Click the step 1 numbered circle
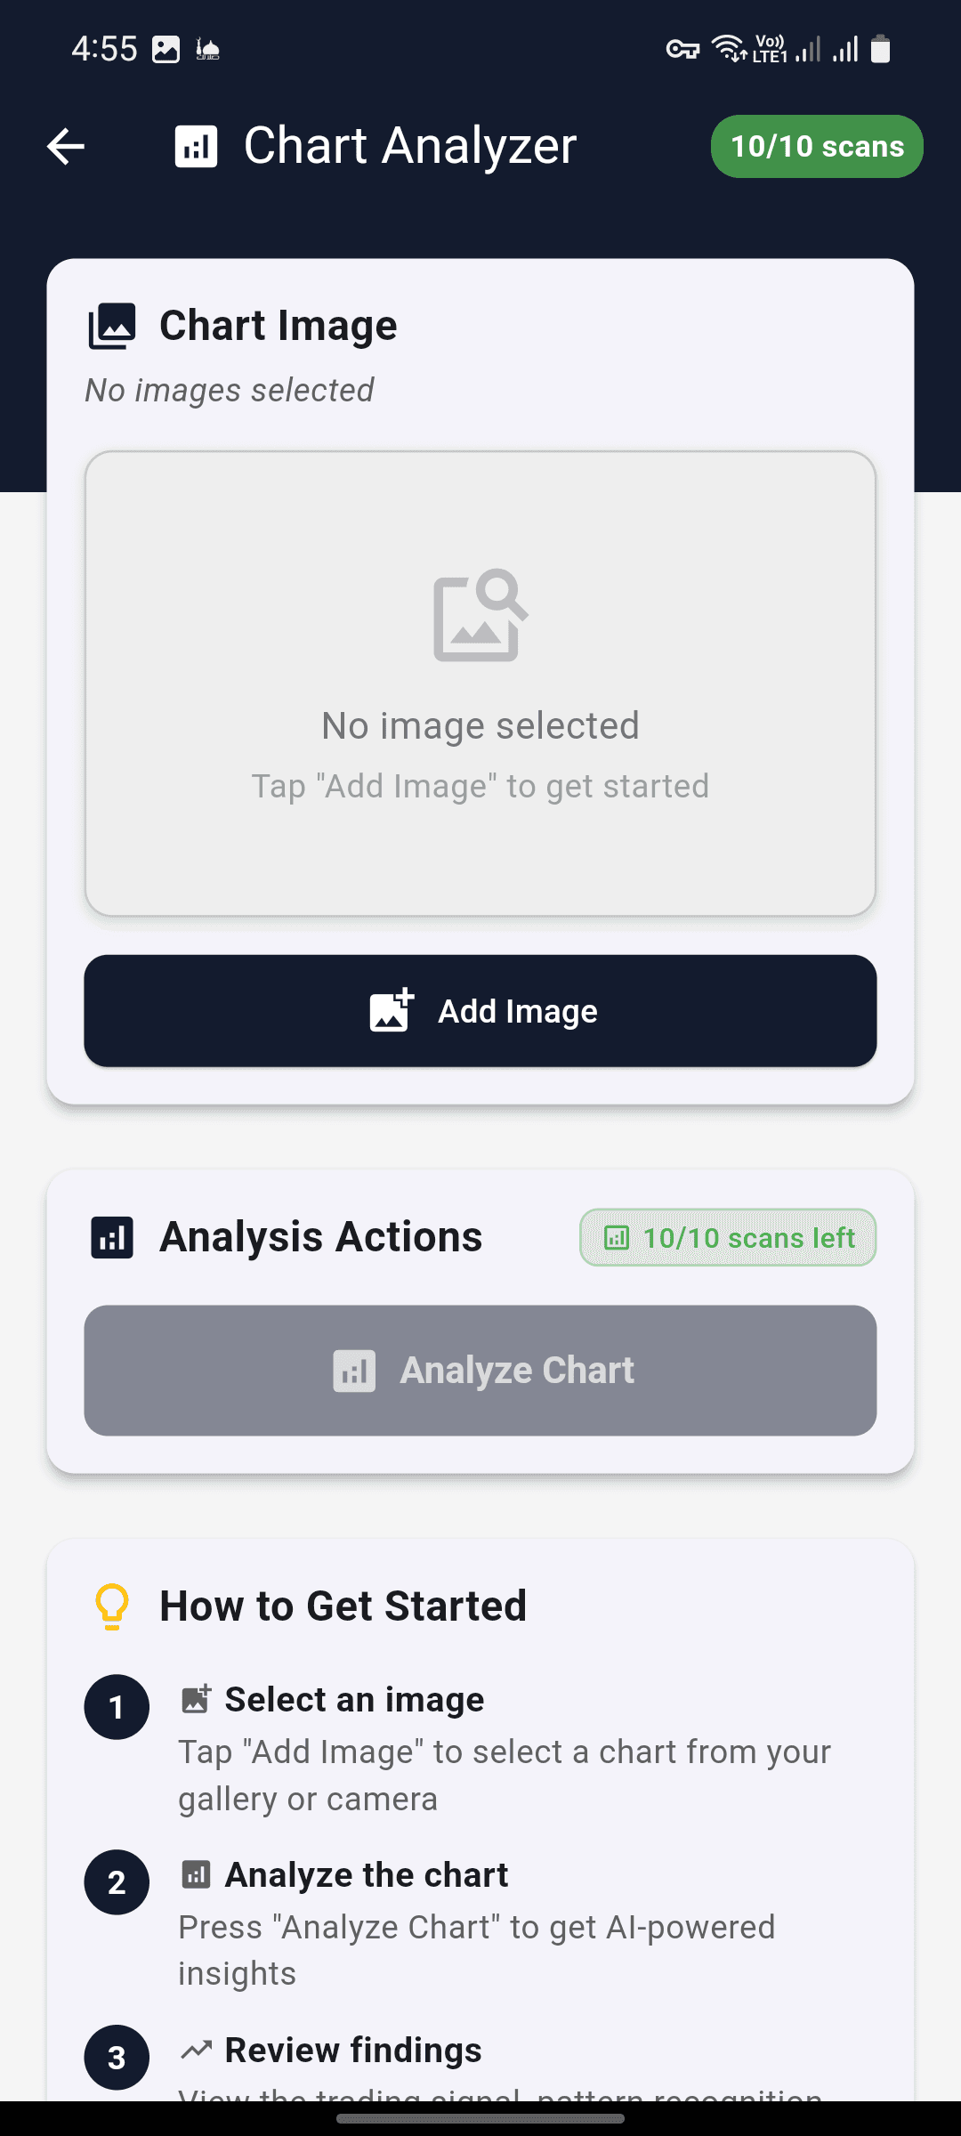This screenshot has width=961, height=2136. coord(116,1706)
